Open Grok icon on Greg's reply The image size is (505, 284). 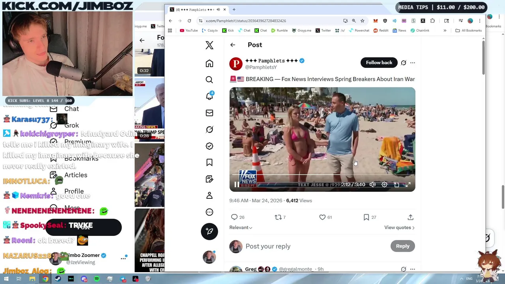[x=404, y=269]
